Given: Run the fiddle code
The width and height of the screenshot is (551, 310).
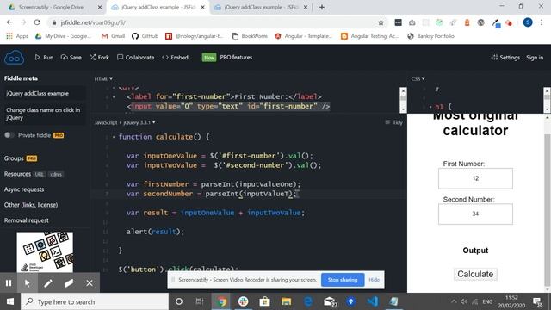Looking at the screenshot, I should tap(44, 58).
